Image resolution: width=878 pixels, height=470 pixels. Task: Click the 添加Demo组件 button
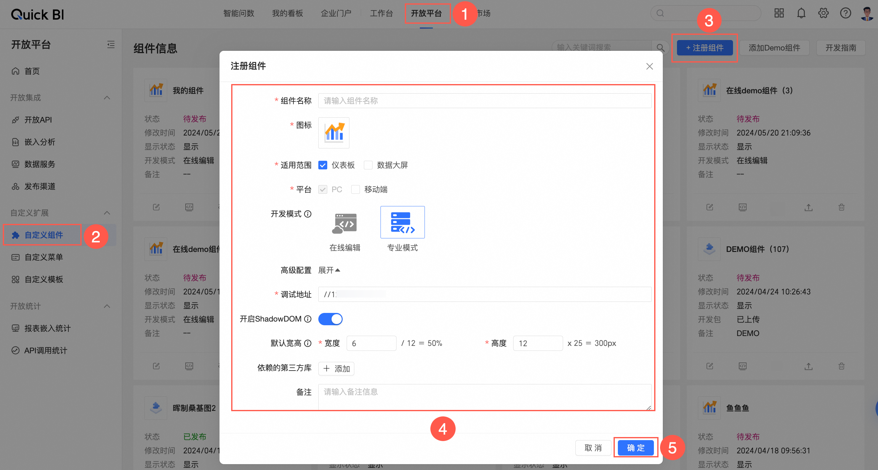774,48
